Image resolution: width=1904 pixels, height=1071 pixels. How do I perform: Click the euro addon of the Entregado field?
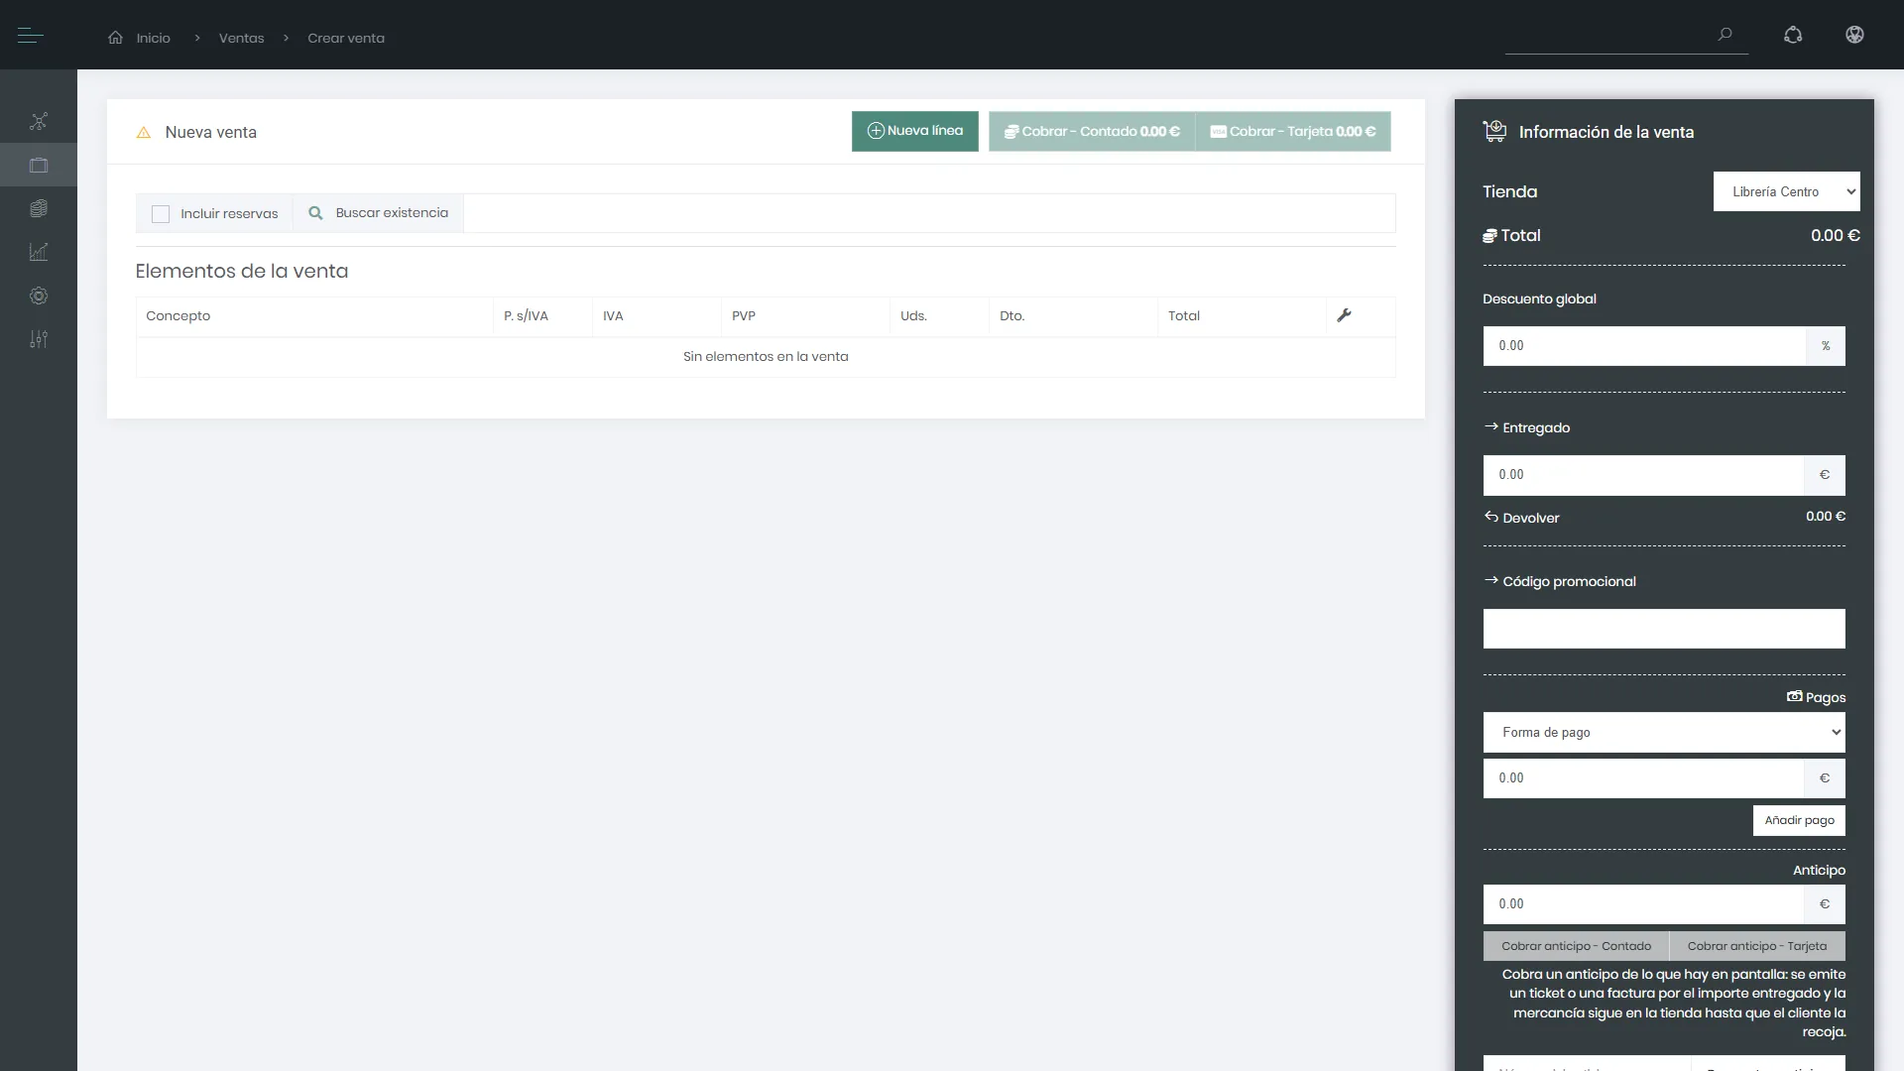pos(1825,475)
